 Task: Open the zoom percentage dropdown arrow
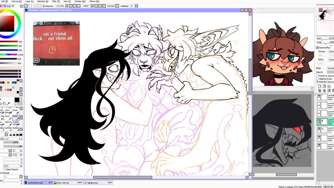click(67, 6)
